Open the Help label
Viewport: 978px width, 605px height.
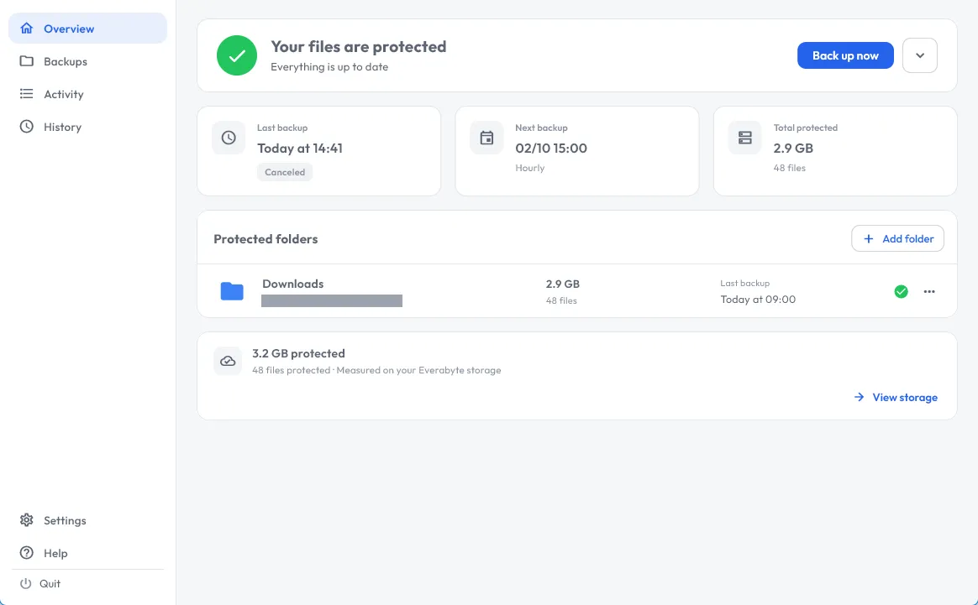click(55, 553)
